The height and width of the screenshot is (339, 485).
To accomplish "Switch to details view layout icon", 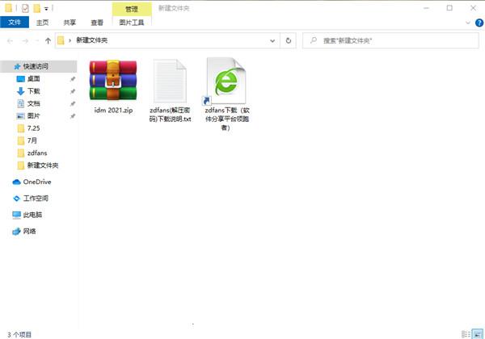I will (x=466, y=334).
